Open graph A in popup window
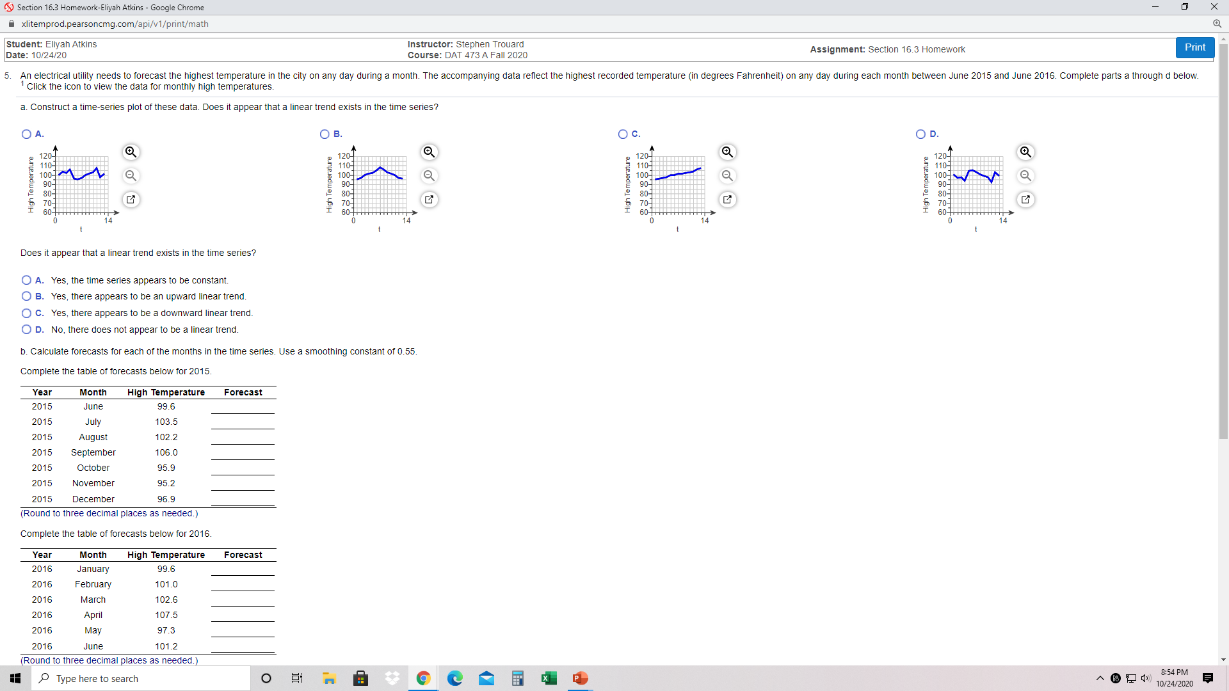 click(x=131, y=200)
